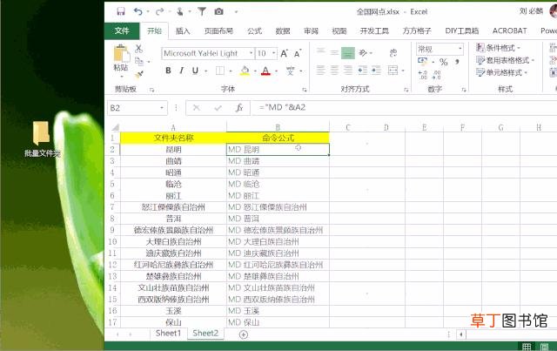Add a new sheet with plus button
This screenshot has width=557, height=351.
click(244, 334)
